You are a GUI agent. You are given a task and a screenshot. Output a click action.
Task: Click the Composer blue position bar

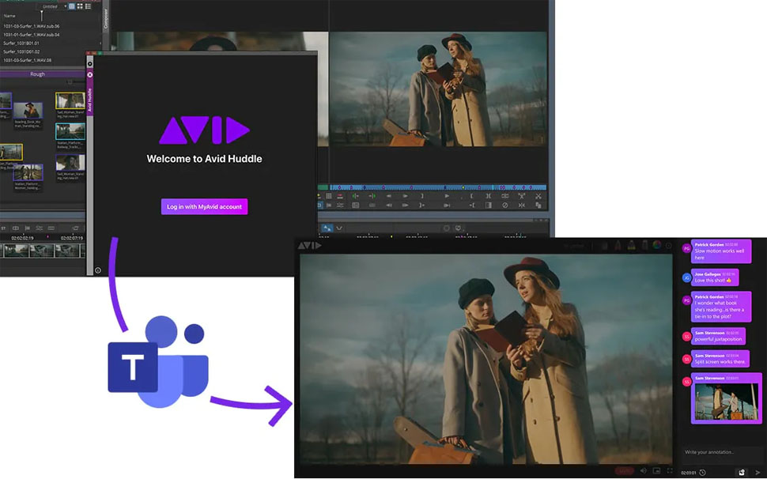(x=438, y=187)
